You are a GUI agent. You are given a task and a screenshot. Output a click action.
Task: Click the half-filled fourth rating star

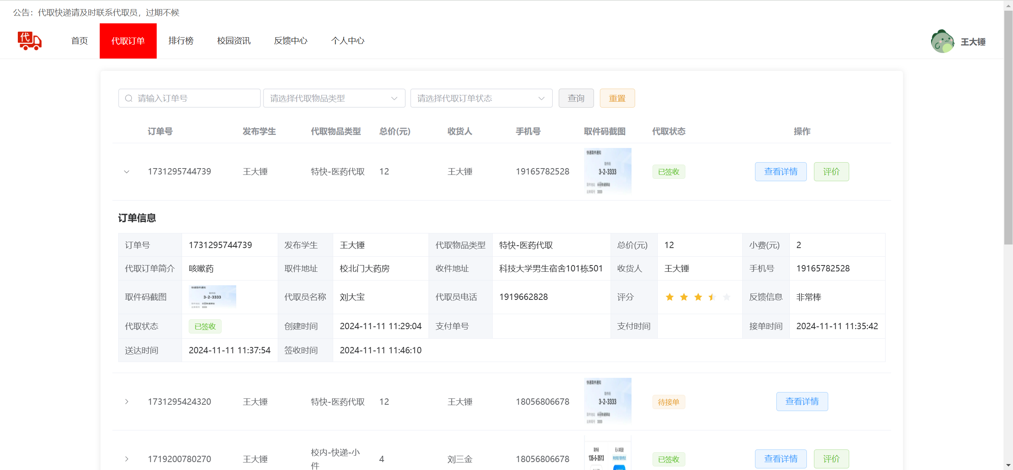[x=712, y=297]
